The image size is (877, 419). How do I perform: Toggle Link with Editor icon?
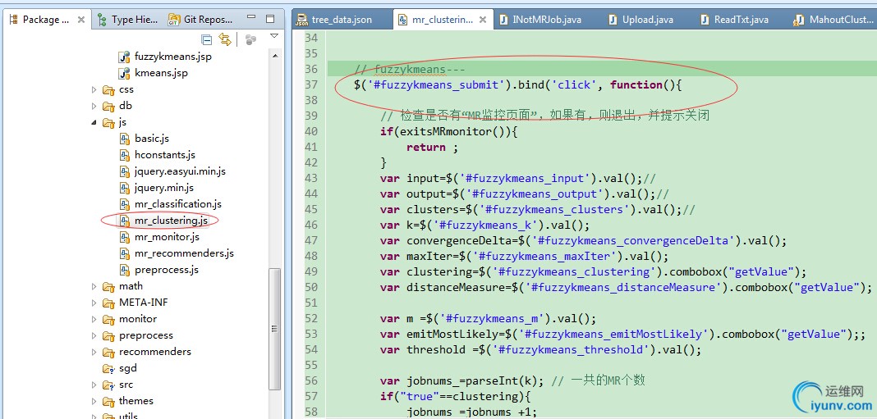(x=225, y=39)
